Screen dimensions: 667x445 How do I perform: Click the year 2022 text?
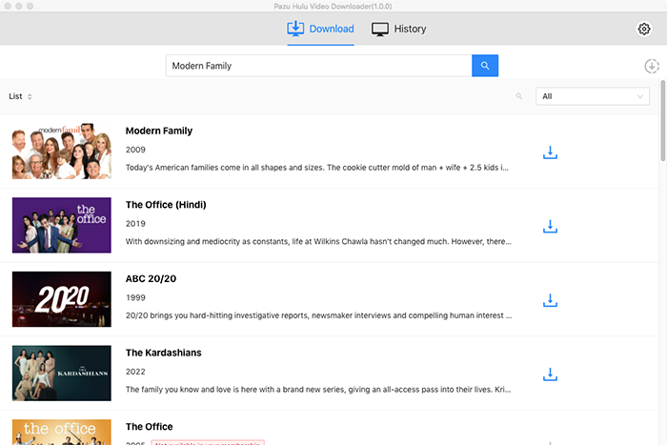pyautogui.click(x=135, y=372)
